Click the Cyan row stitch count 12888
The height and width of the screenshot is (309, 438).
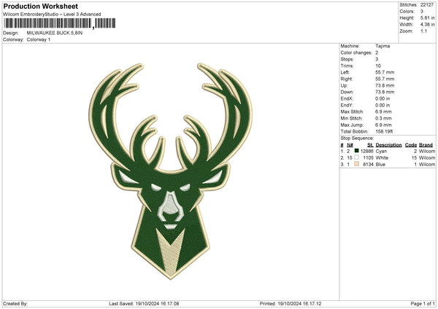pos(366,151)
